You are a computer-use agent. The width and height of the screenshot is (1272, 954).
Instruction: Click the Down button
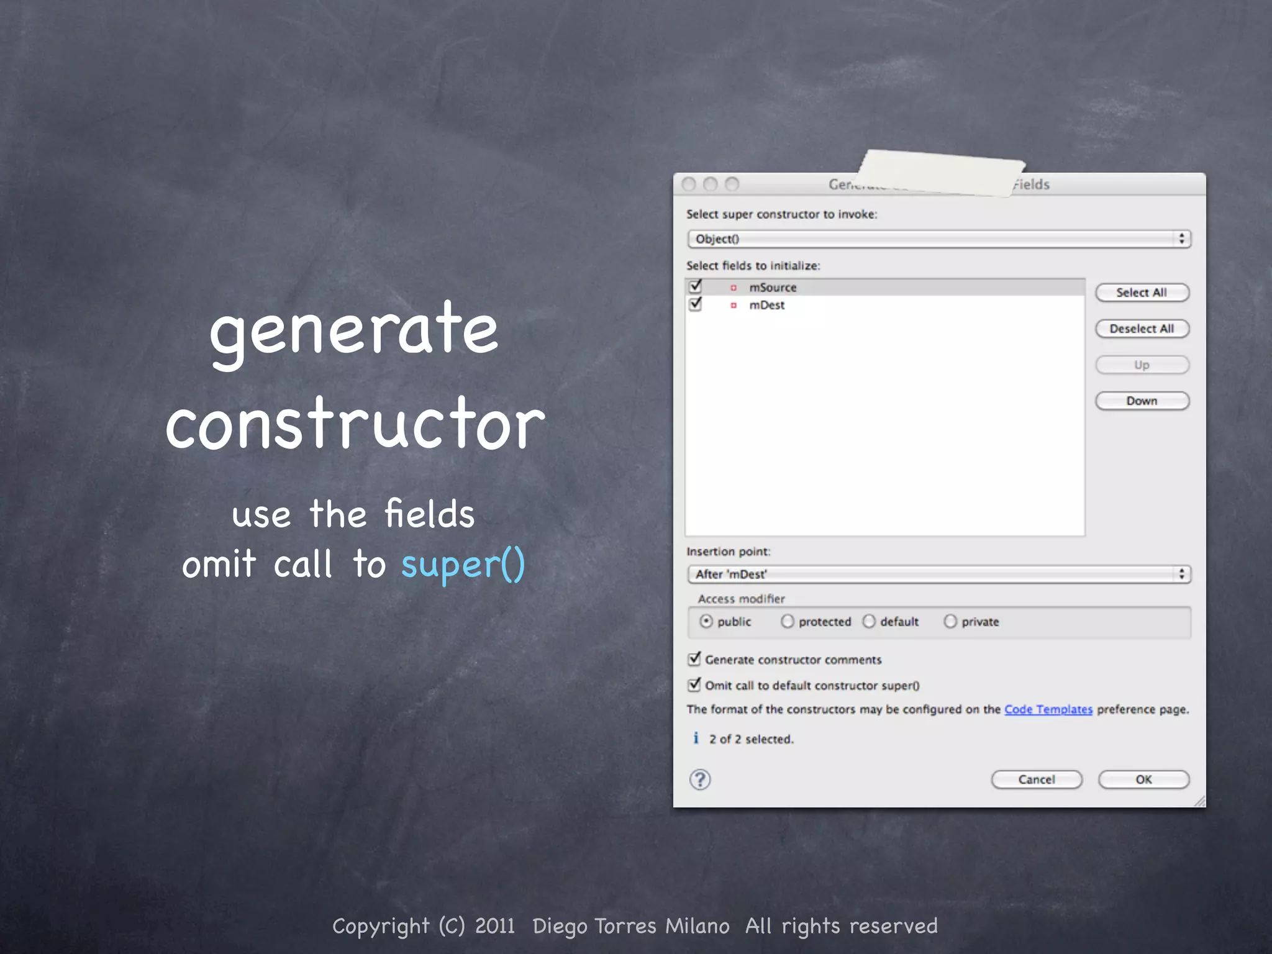[x=1142, y=401]
